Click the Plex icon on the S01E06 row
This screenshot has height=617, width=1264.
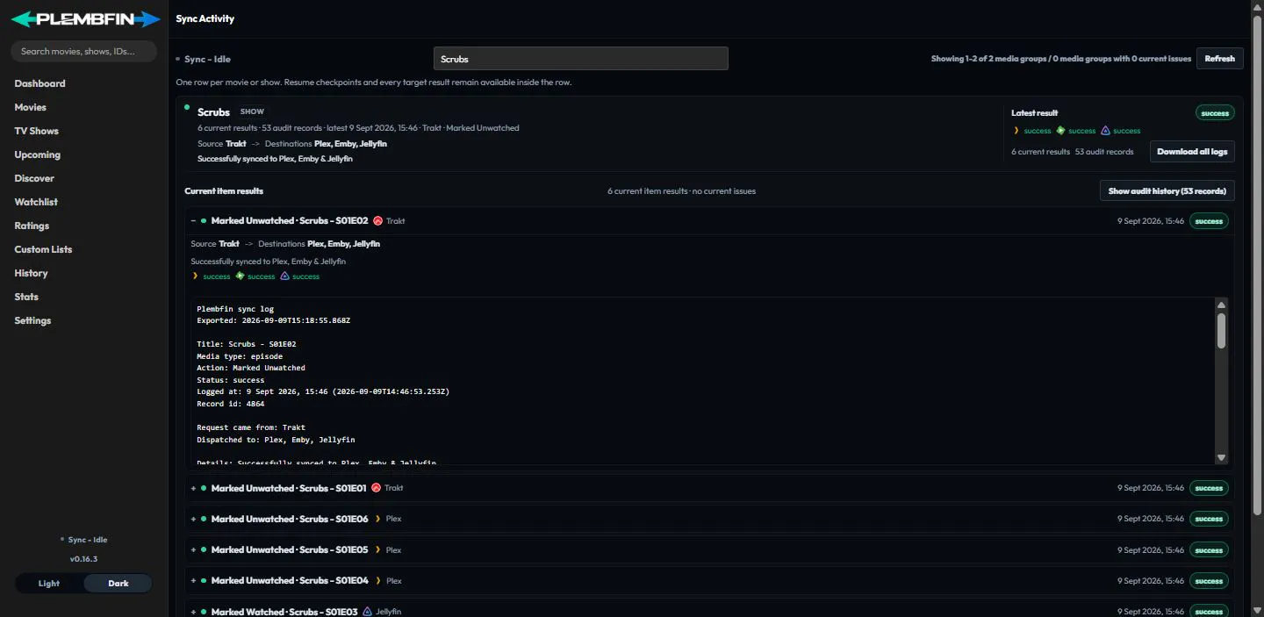click(x=378, y=519)
